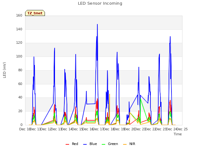Click the last blue peak near 130 mV
The height and width of the screenshot is (150, 201).
coord(170,37)
